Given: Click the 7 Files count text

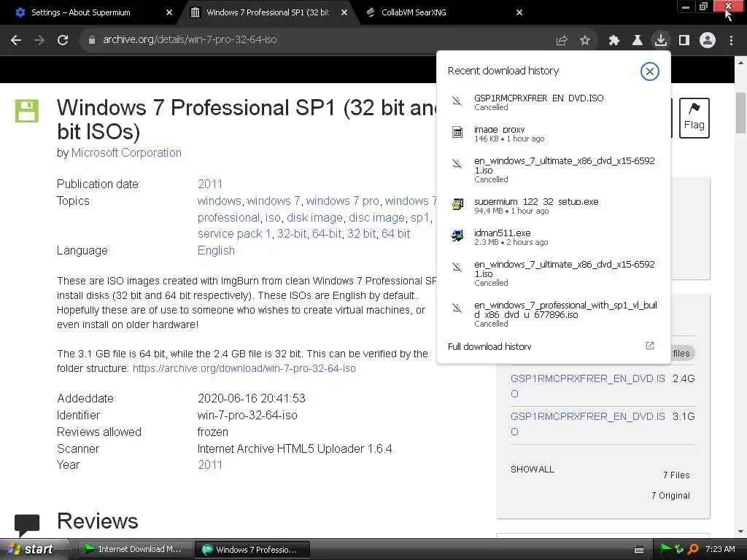Looking at the screenshot, I should pos(676,475).
